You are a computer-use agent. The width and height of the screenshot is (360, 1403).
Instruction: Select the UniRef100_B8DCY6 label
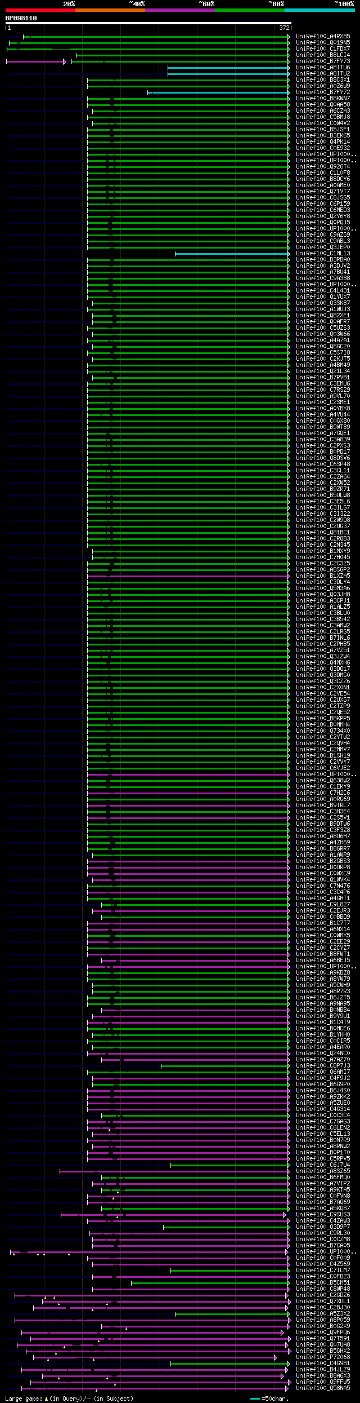coord(323,179)
